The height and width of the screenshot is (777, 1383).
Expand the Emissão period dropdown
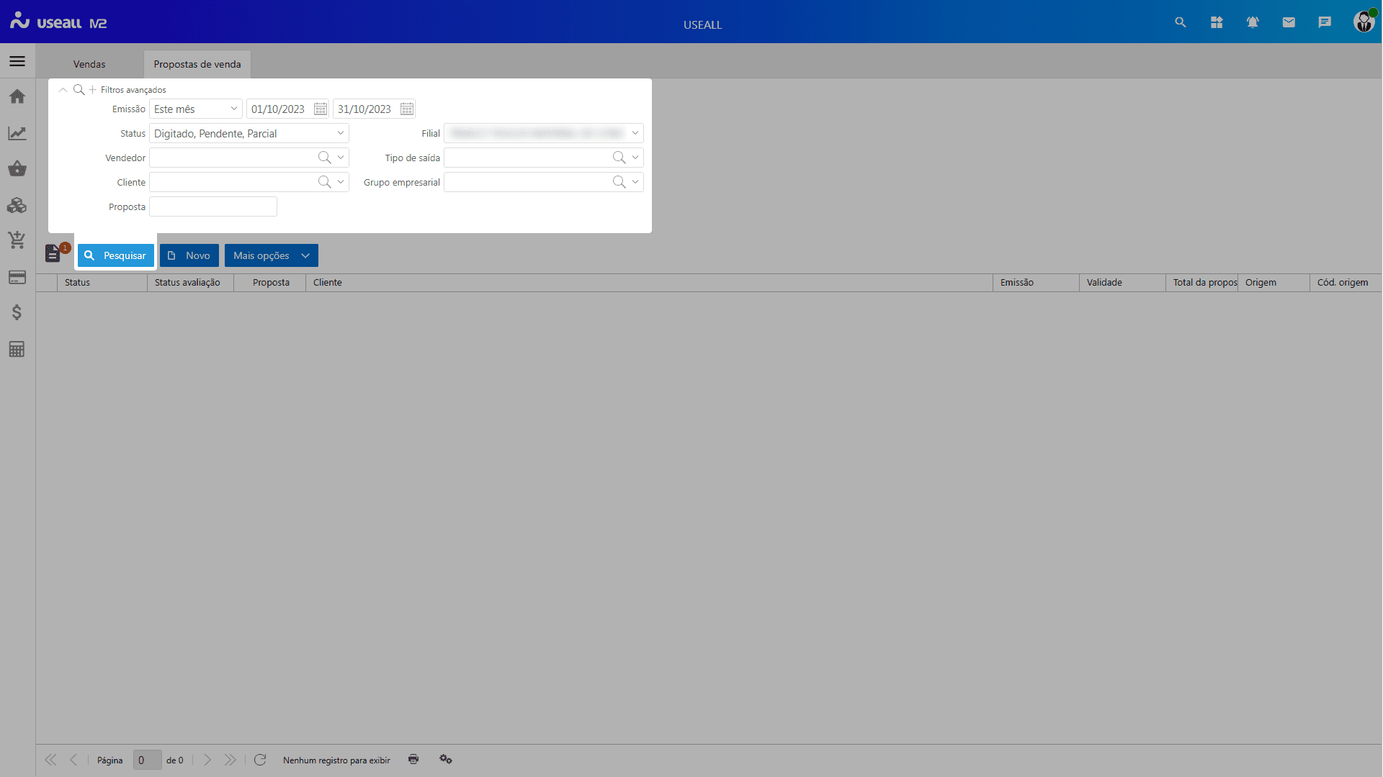[233, 109]
